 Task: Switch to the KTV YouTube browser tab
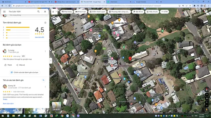pyautogui.click(x=40, y=2)
